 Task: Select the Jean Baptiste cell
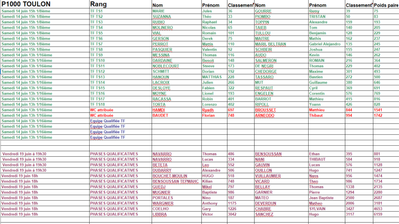327,198
